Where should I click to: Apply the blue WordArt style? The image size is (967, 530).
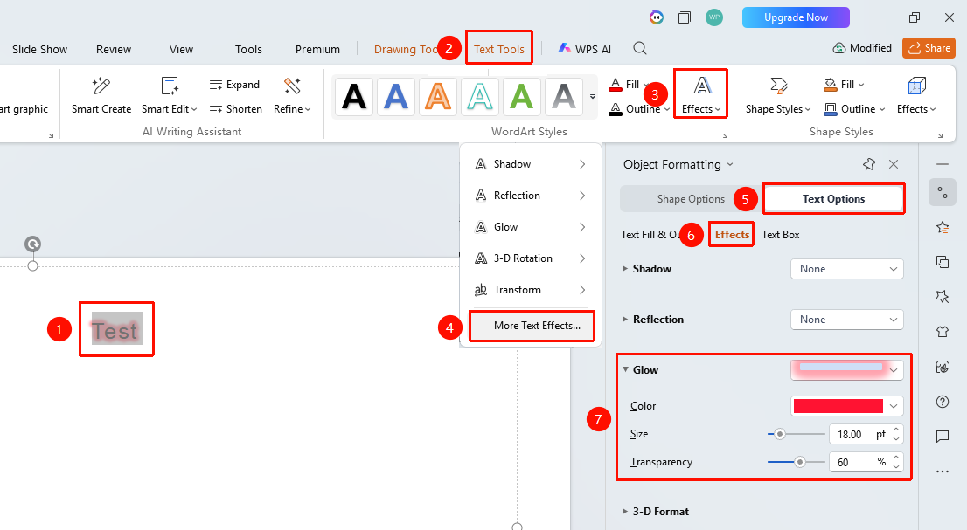coord(396,97)
